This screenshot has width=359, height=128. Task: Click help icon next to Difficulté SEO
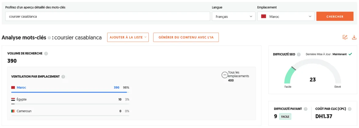click(x=299, y=54)
